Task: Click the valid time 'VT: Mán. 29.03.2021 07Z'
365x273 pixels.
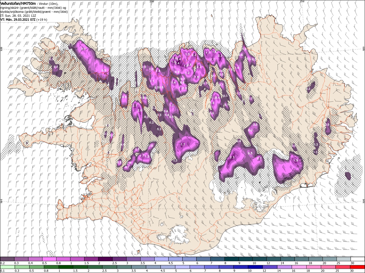Action: pyautogui.click(x=17, y=20)
